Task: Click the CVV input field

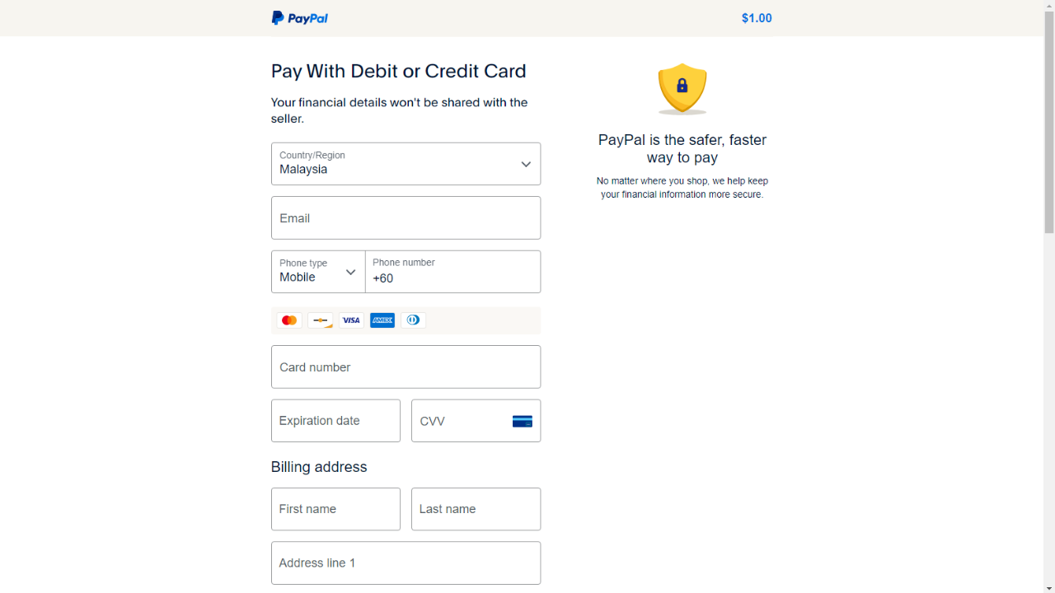Action: [x=476, y=421]
